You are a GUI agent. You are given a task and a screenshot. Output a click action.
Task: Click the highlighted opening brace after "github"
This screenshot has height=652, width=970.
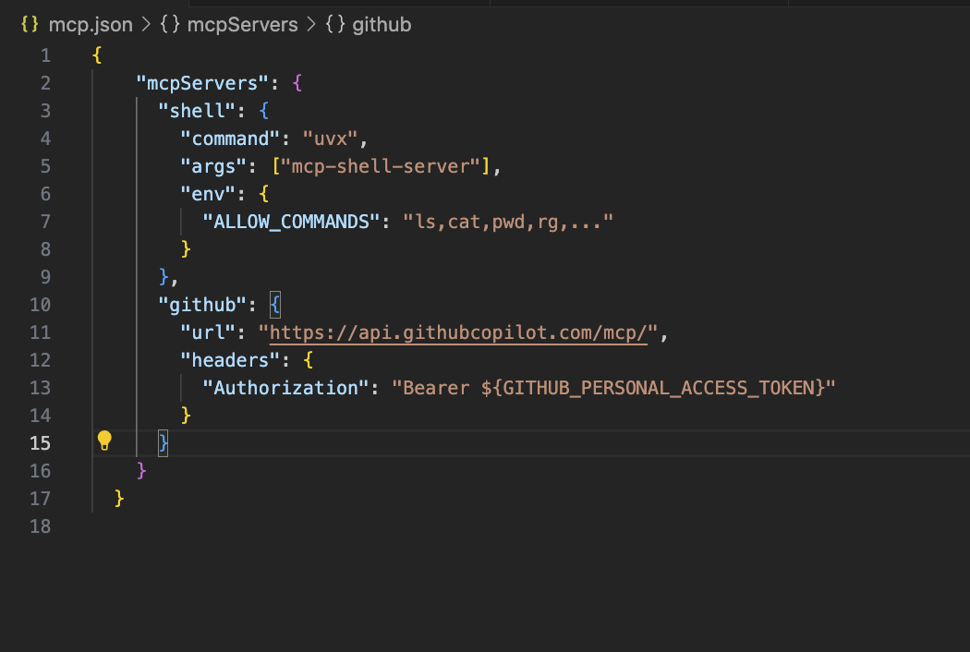coord(275,305)
